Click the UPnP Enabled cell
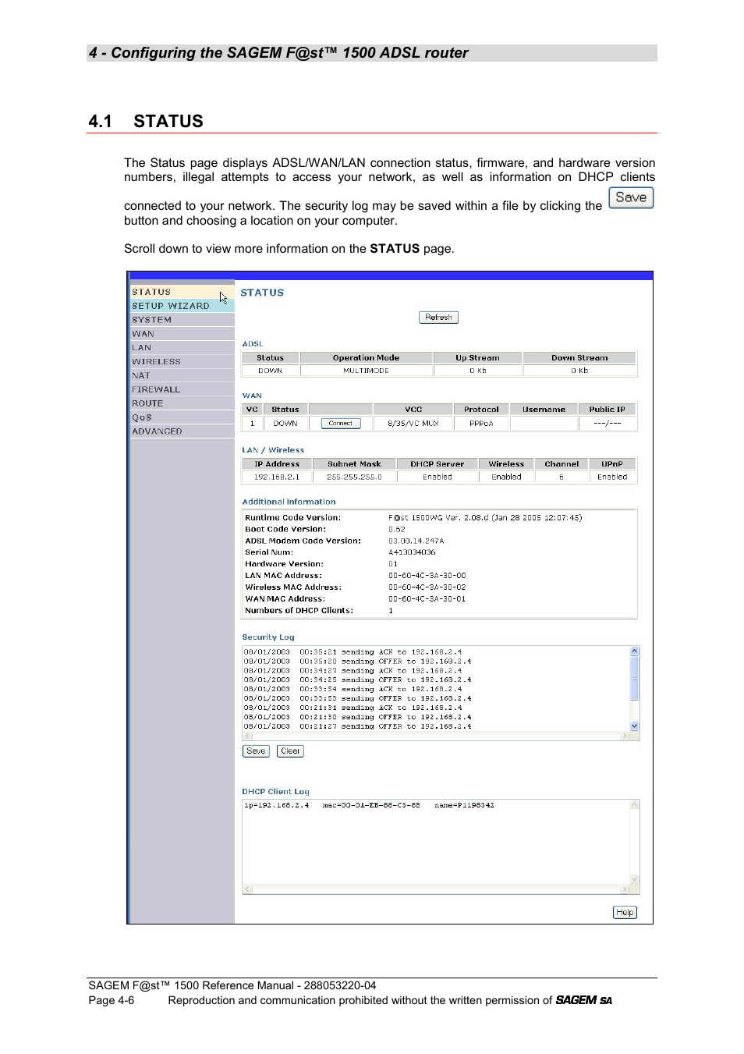Screen dimensions: 744x1054 [x=612, y=477]
